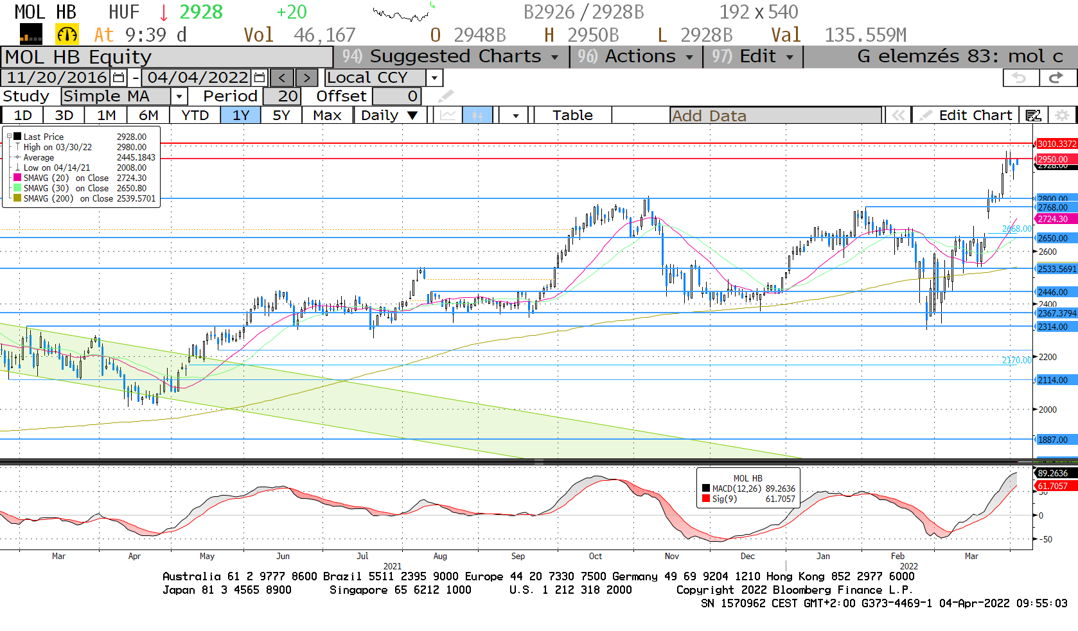Click the High on 03/30/22 marker icon
1078x631 pixels.
click(x=17, y=147)
